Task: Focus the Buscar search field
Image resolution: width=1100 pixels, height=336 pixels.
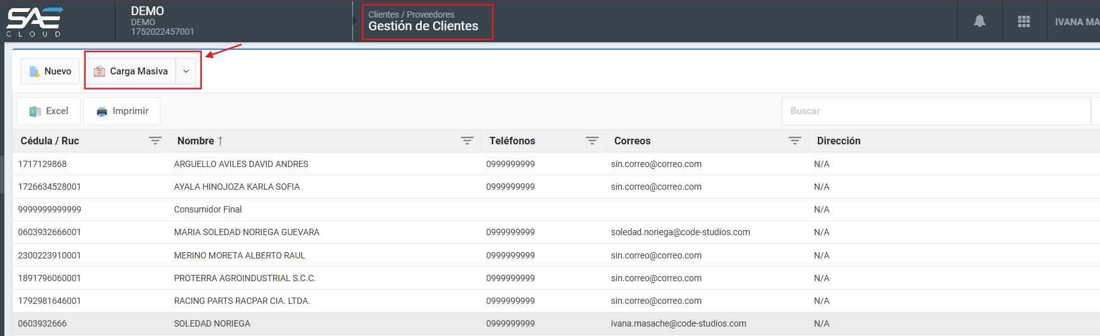Action: 935,111
